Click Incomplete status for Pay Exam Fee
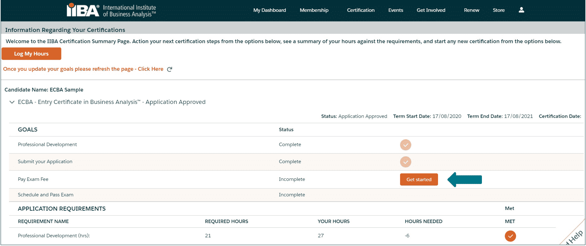The height and width of the screenshot is (246, 586). 292,179
